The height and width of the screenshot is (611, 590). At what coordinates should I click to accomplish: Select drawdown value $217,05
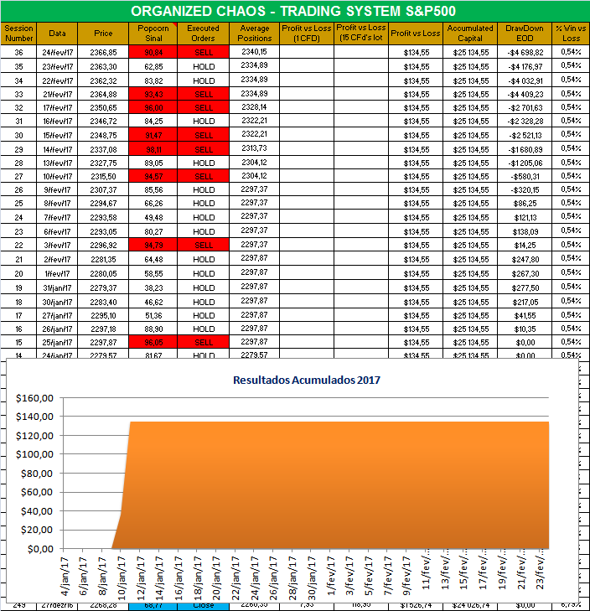coord(525,302)
